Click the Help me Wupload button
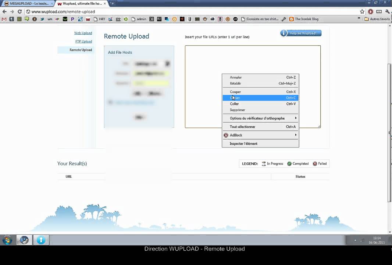Viewport: 392px width, 265px height. click(301, 33)
